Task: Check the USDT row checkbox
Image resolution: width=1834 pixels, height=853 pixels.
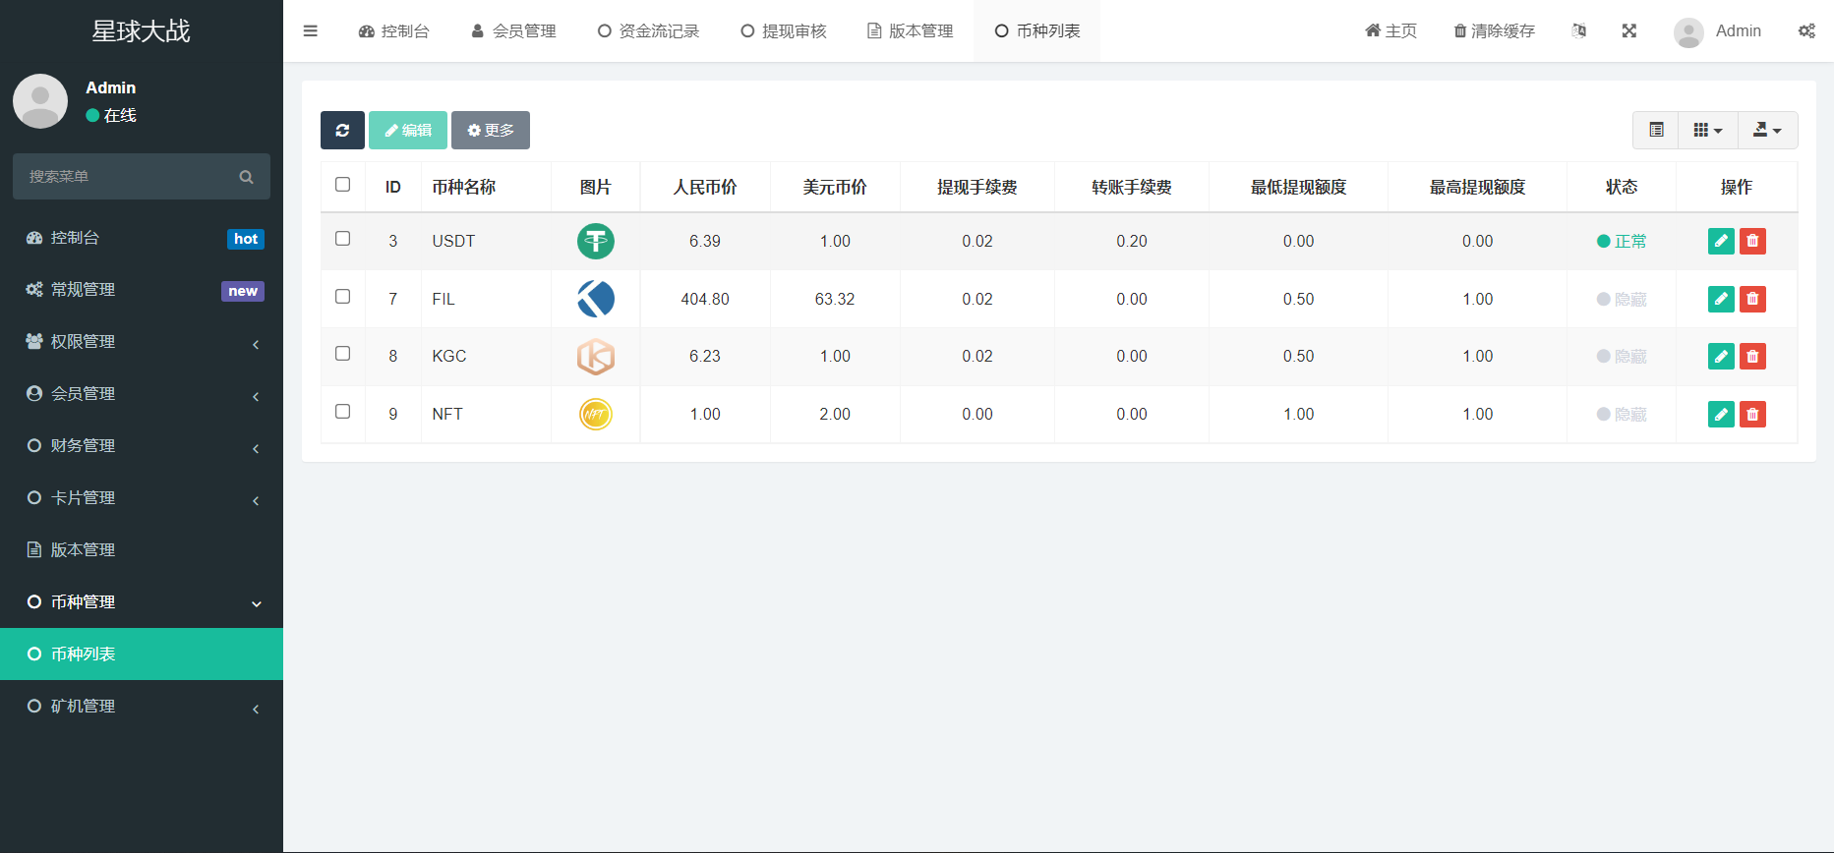Action: (342, 239)
